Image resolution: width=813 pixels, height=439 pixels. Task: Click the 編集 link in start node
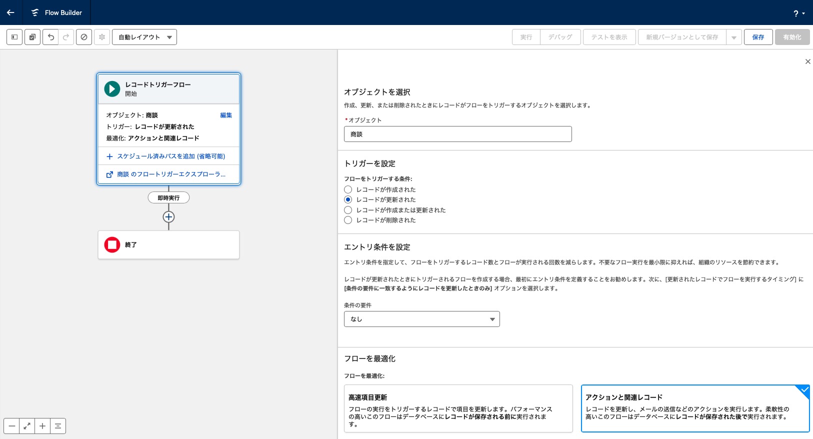tap(226, 115)
